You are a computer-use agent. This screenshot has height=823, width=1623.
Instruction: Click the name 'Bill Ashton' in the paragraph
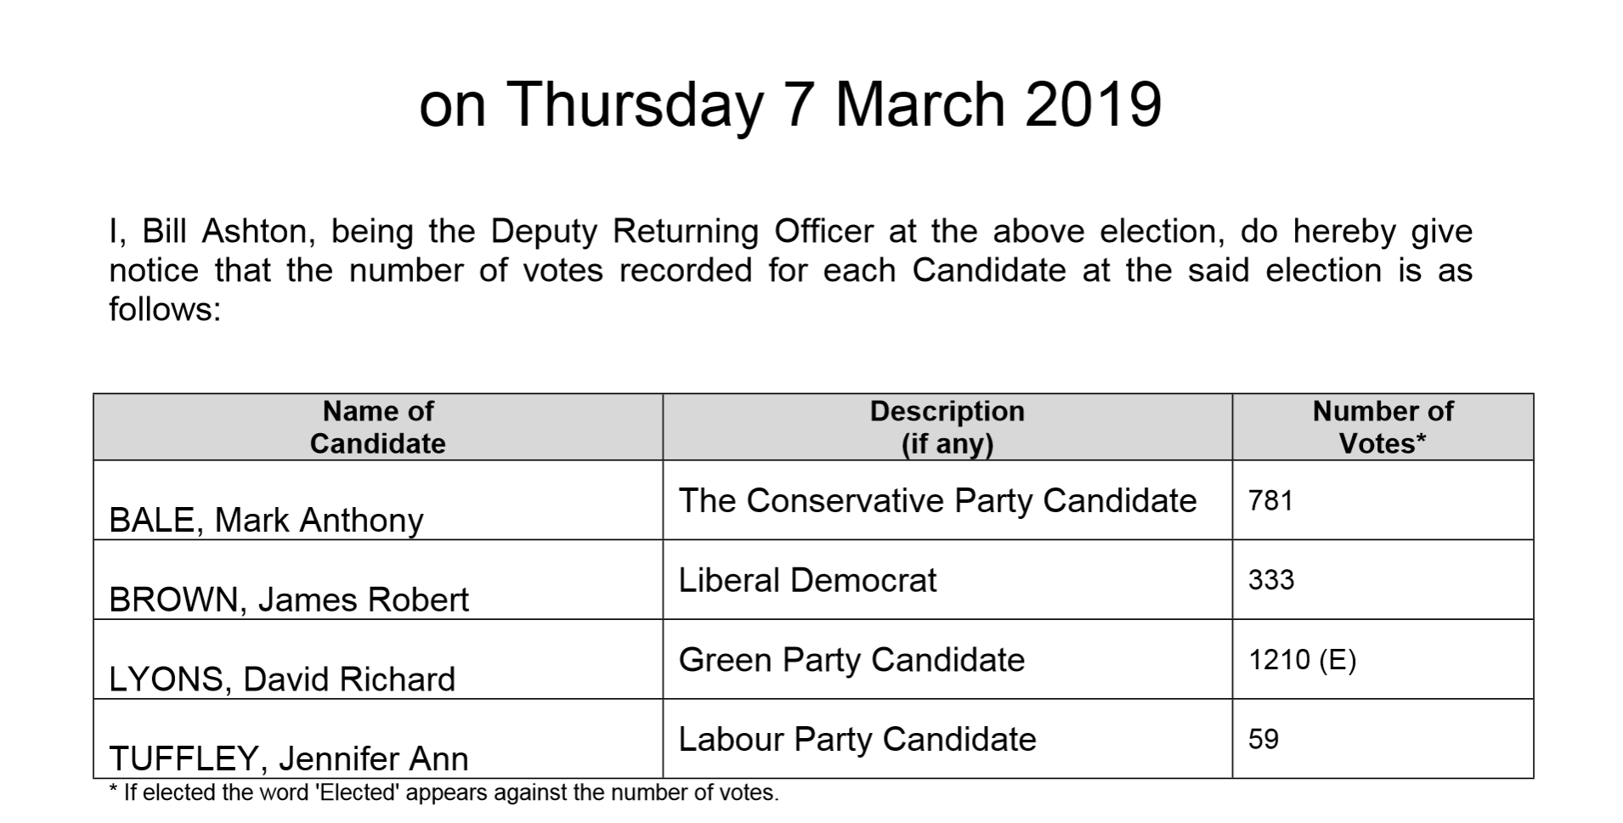224,232
